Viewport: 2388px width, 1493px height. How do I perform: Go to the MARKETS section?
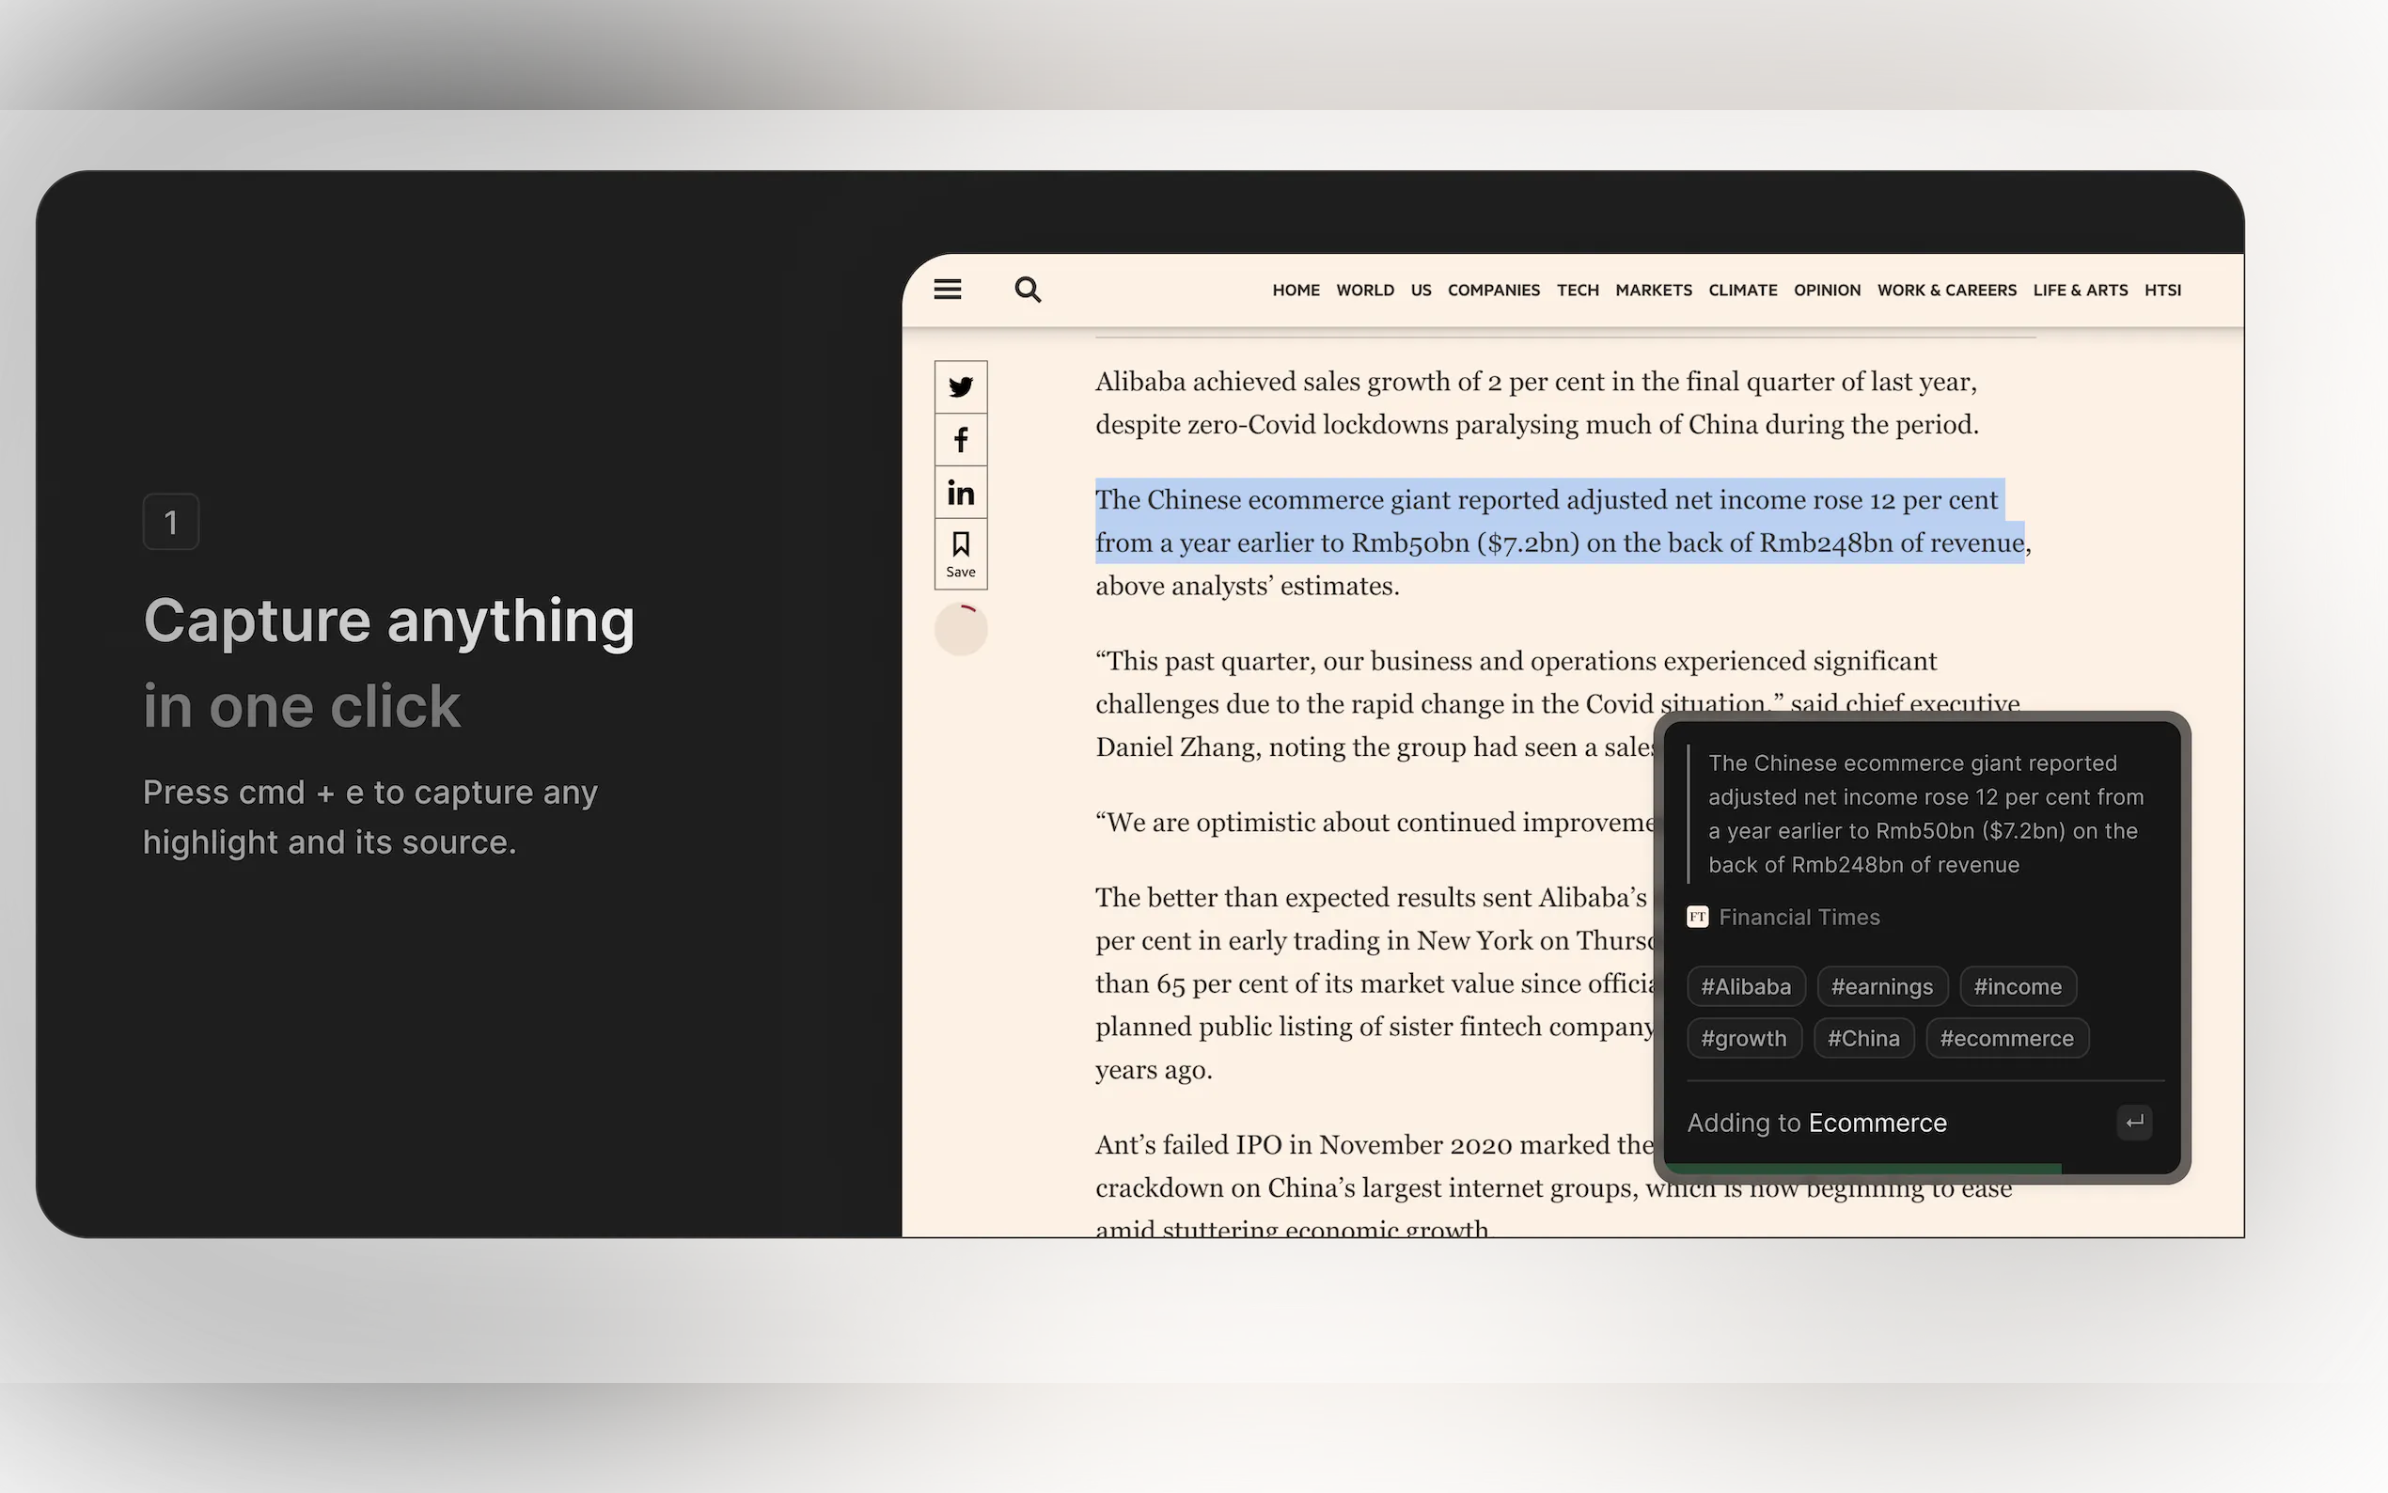pyautogui.click(x=1653, y=291)
